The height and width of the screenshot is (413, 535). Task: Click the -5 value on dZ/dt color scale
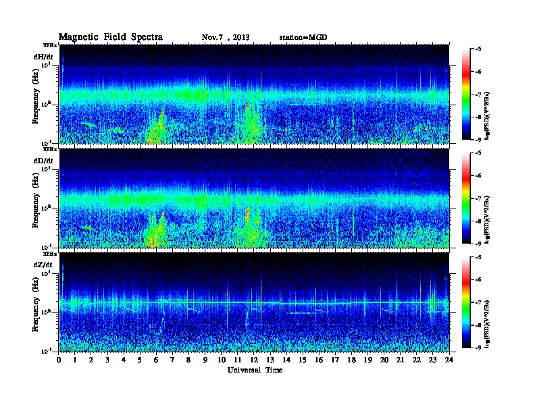point(478,257)
